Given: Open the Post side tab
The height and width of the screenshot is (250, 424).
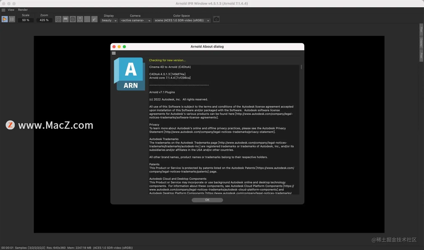Looking at the screenshot, I should coord(421,29).
